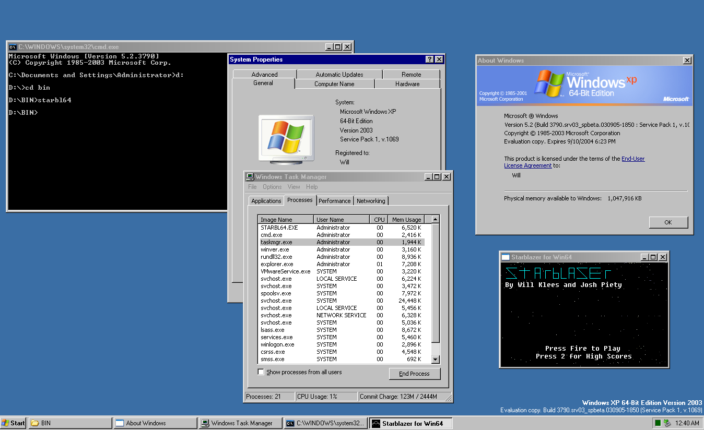Open the Options menu in Task Manager
The width and height of the screenshot is (704, 430).
pos(272,187)
